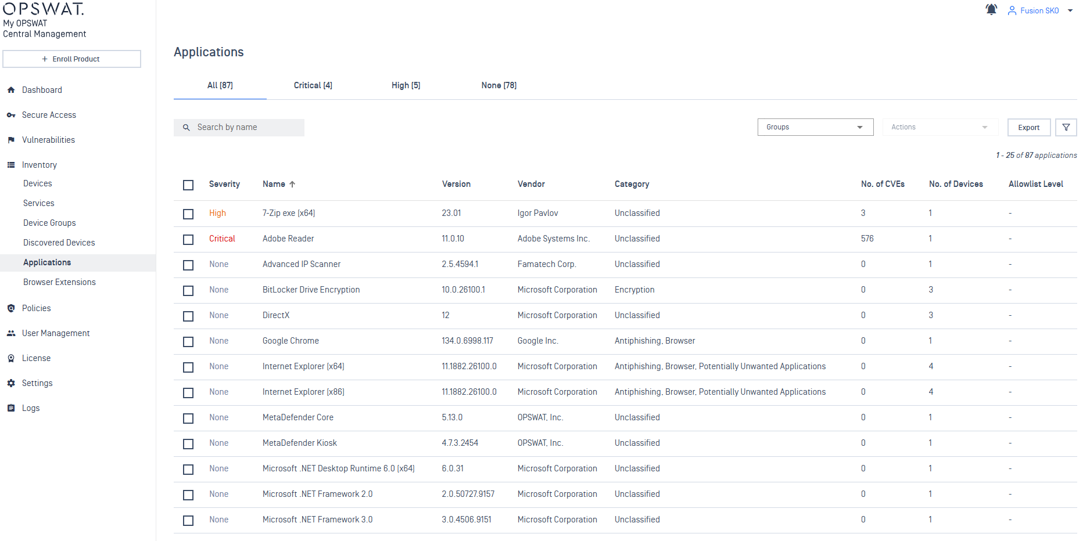Switch to the High [5] tab

(x=406, y=85)
